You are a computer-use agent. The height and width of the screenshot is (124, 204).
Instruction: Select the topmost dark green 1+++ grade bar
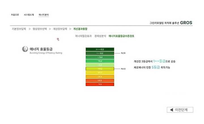pyautogui.click(x=100, y=49)
